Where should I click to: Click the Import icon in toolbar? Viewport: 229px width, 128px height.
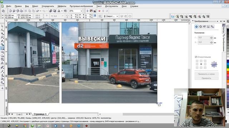(51, 11)
